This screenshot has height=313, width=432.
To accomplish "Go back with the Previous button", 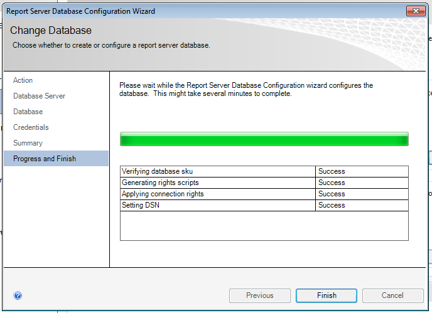I will tap(260, 295).
